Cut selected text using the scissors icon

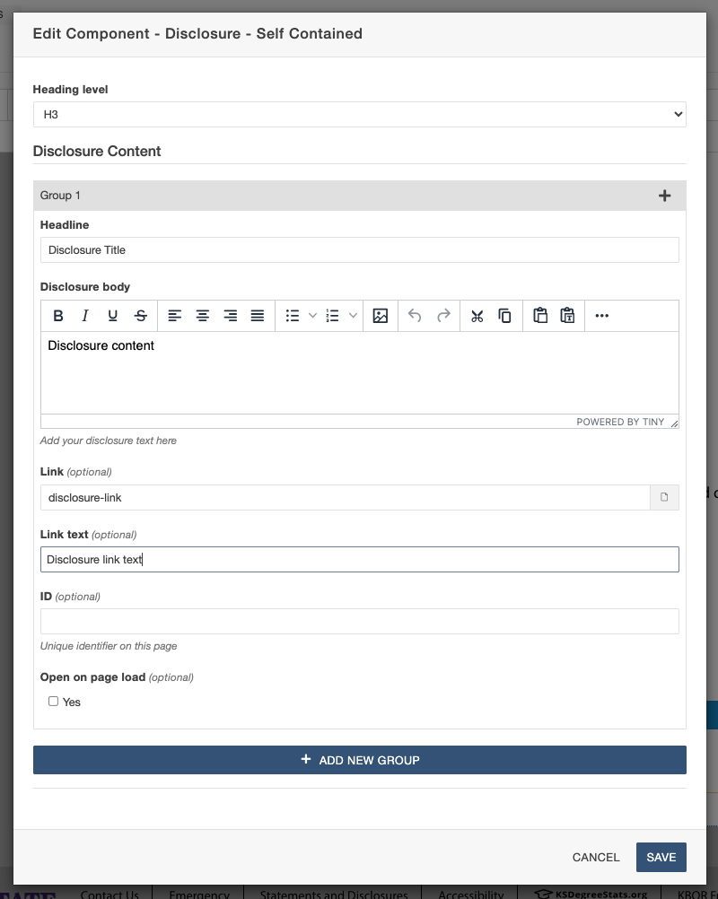click(477, 315)
